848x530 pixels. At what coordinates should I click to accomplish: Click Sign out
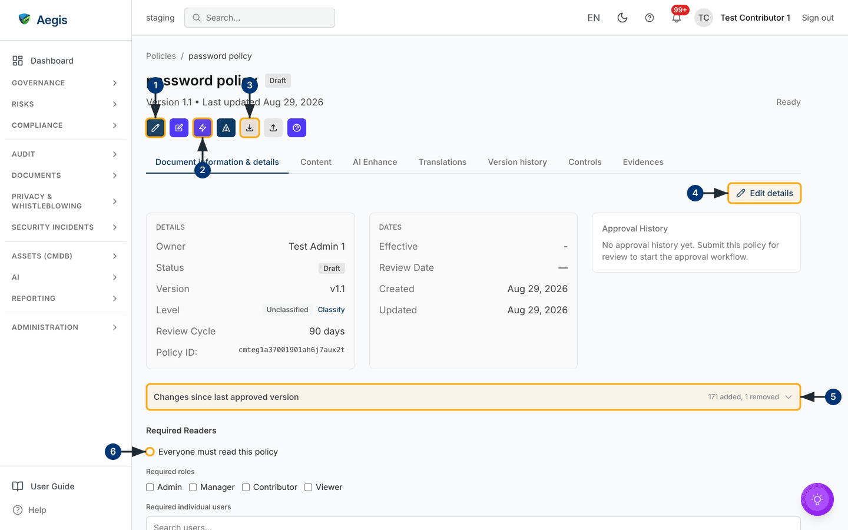817,18
